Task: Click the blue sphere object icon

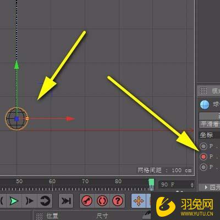Action: (x=205, y=105)
